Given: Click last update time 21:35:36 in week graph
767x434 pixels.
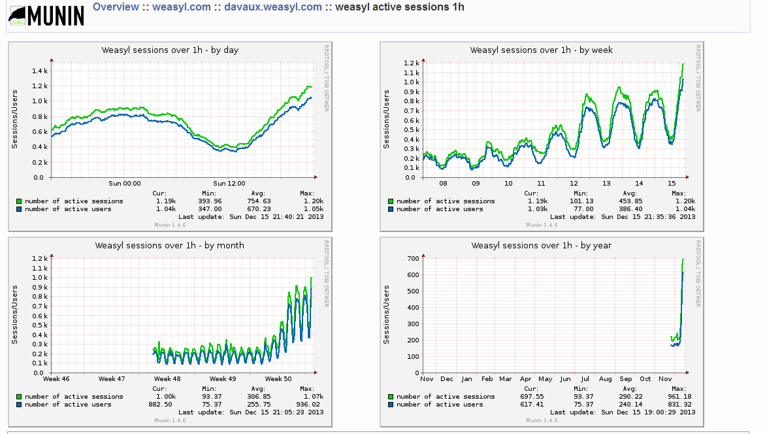Looking at the screenshot, I should pos(660,217).
